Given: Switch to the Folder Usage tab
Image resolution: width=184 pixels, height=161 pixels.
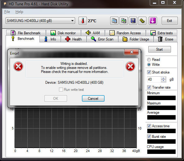Looking at the screenshot, I should click(136, 39).
